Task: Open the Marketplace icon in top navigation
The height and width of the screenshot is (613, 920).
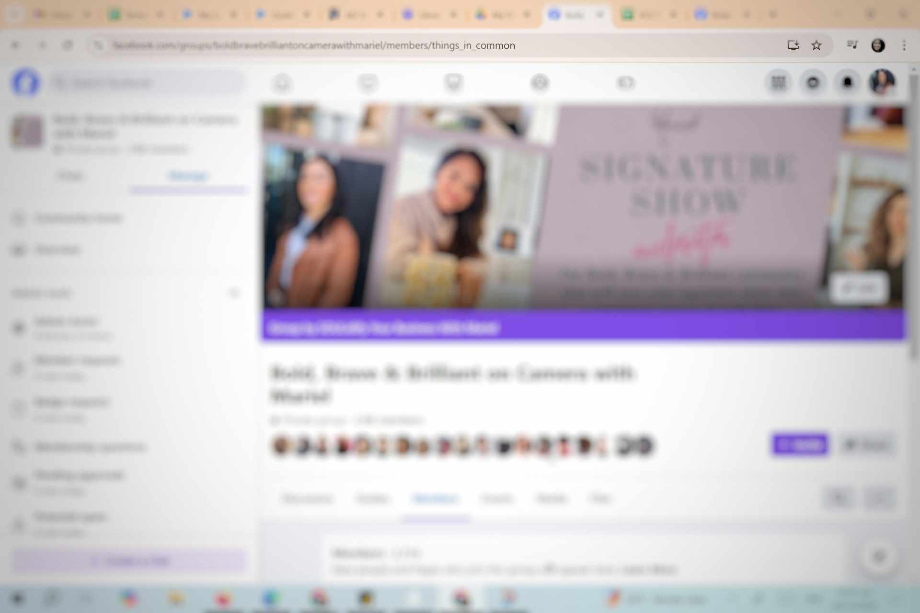Action: (x=453, y=83)
